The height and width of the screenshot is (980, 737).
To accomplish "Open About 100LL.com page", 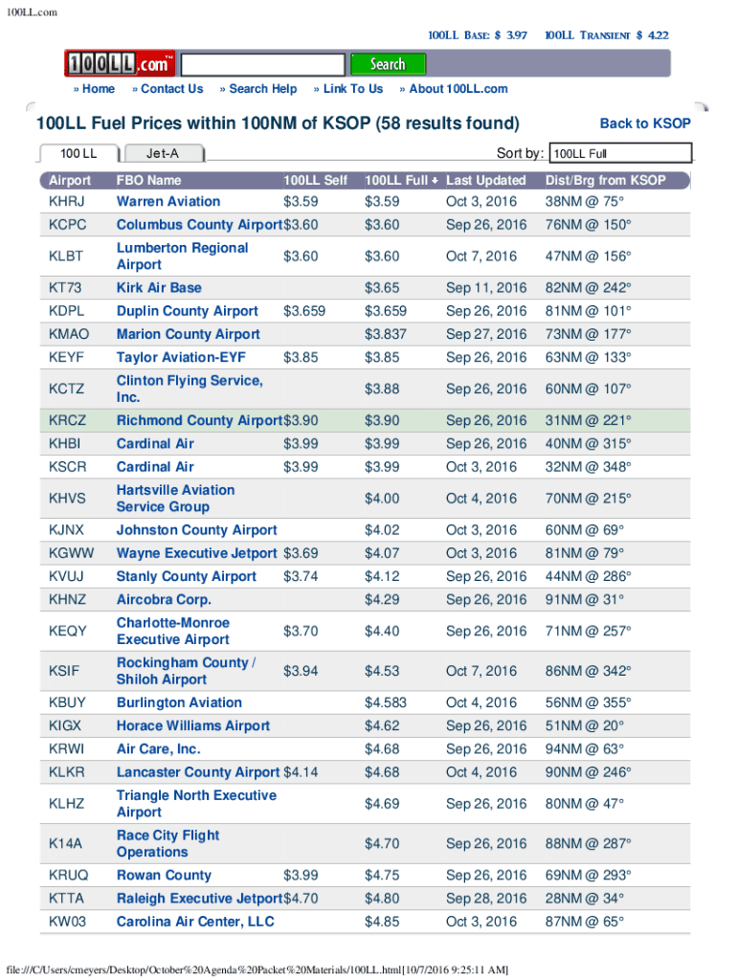I will (x=458, y=89).
